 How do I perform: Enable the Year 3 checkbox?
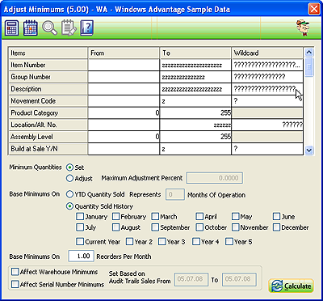click(162, 241)
